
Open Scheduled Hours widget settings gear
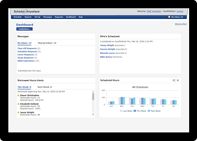(174, 80)
